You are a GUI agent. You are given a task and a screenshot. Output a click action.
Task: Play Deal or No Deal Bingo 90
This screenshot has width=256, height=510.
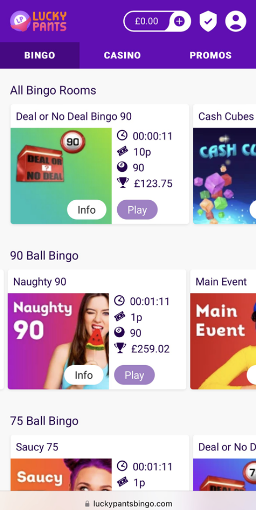click(137, 210)
